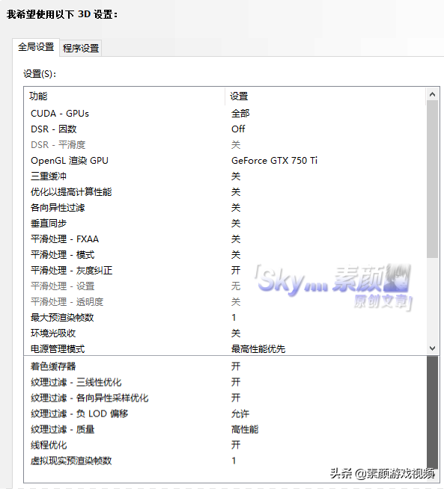Select the 着色缓存器 row
This screenshot has width=444, height=489.
[225, 366]
